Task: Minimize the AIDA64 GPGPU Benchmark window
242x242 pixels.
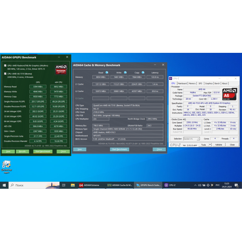Action: (59, 57)
